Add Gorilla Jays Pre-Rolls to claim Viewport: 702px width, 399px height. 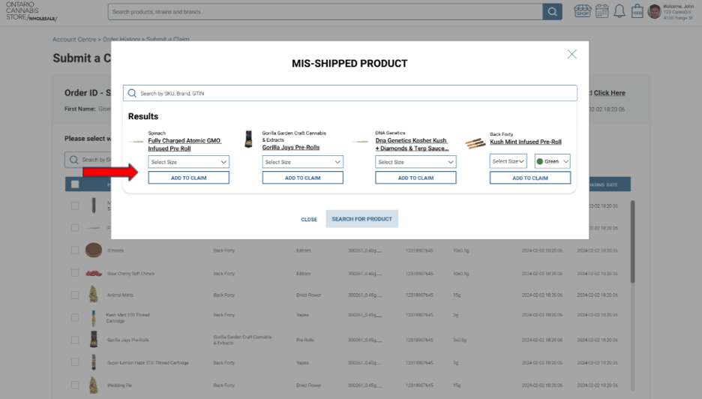pyautogui.click(x=303, y=178)
